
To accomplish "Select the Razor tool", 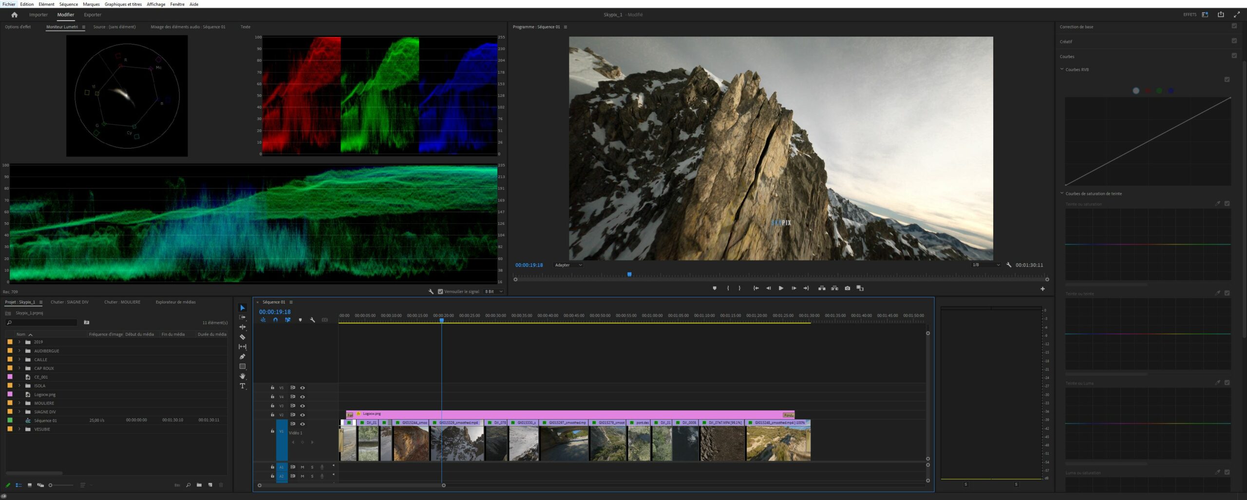I will (243, 337).
